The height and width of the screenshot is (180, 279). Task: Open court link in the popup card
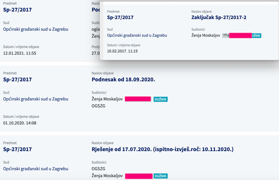point(137,35)
